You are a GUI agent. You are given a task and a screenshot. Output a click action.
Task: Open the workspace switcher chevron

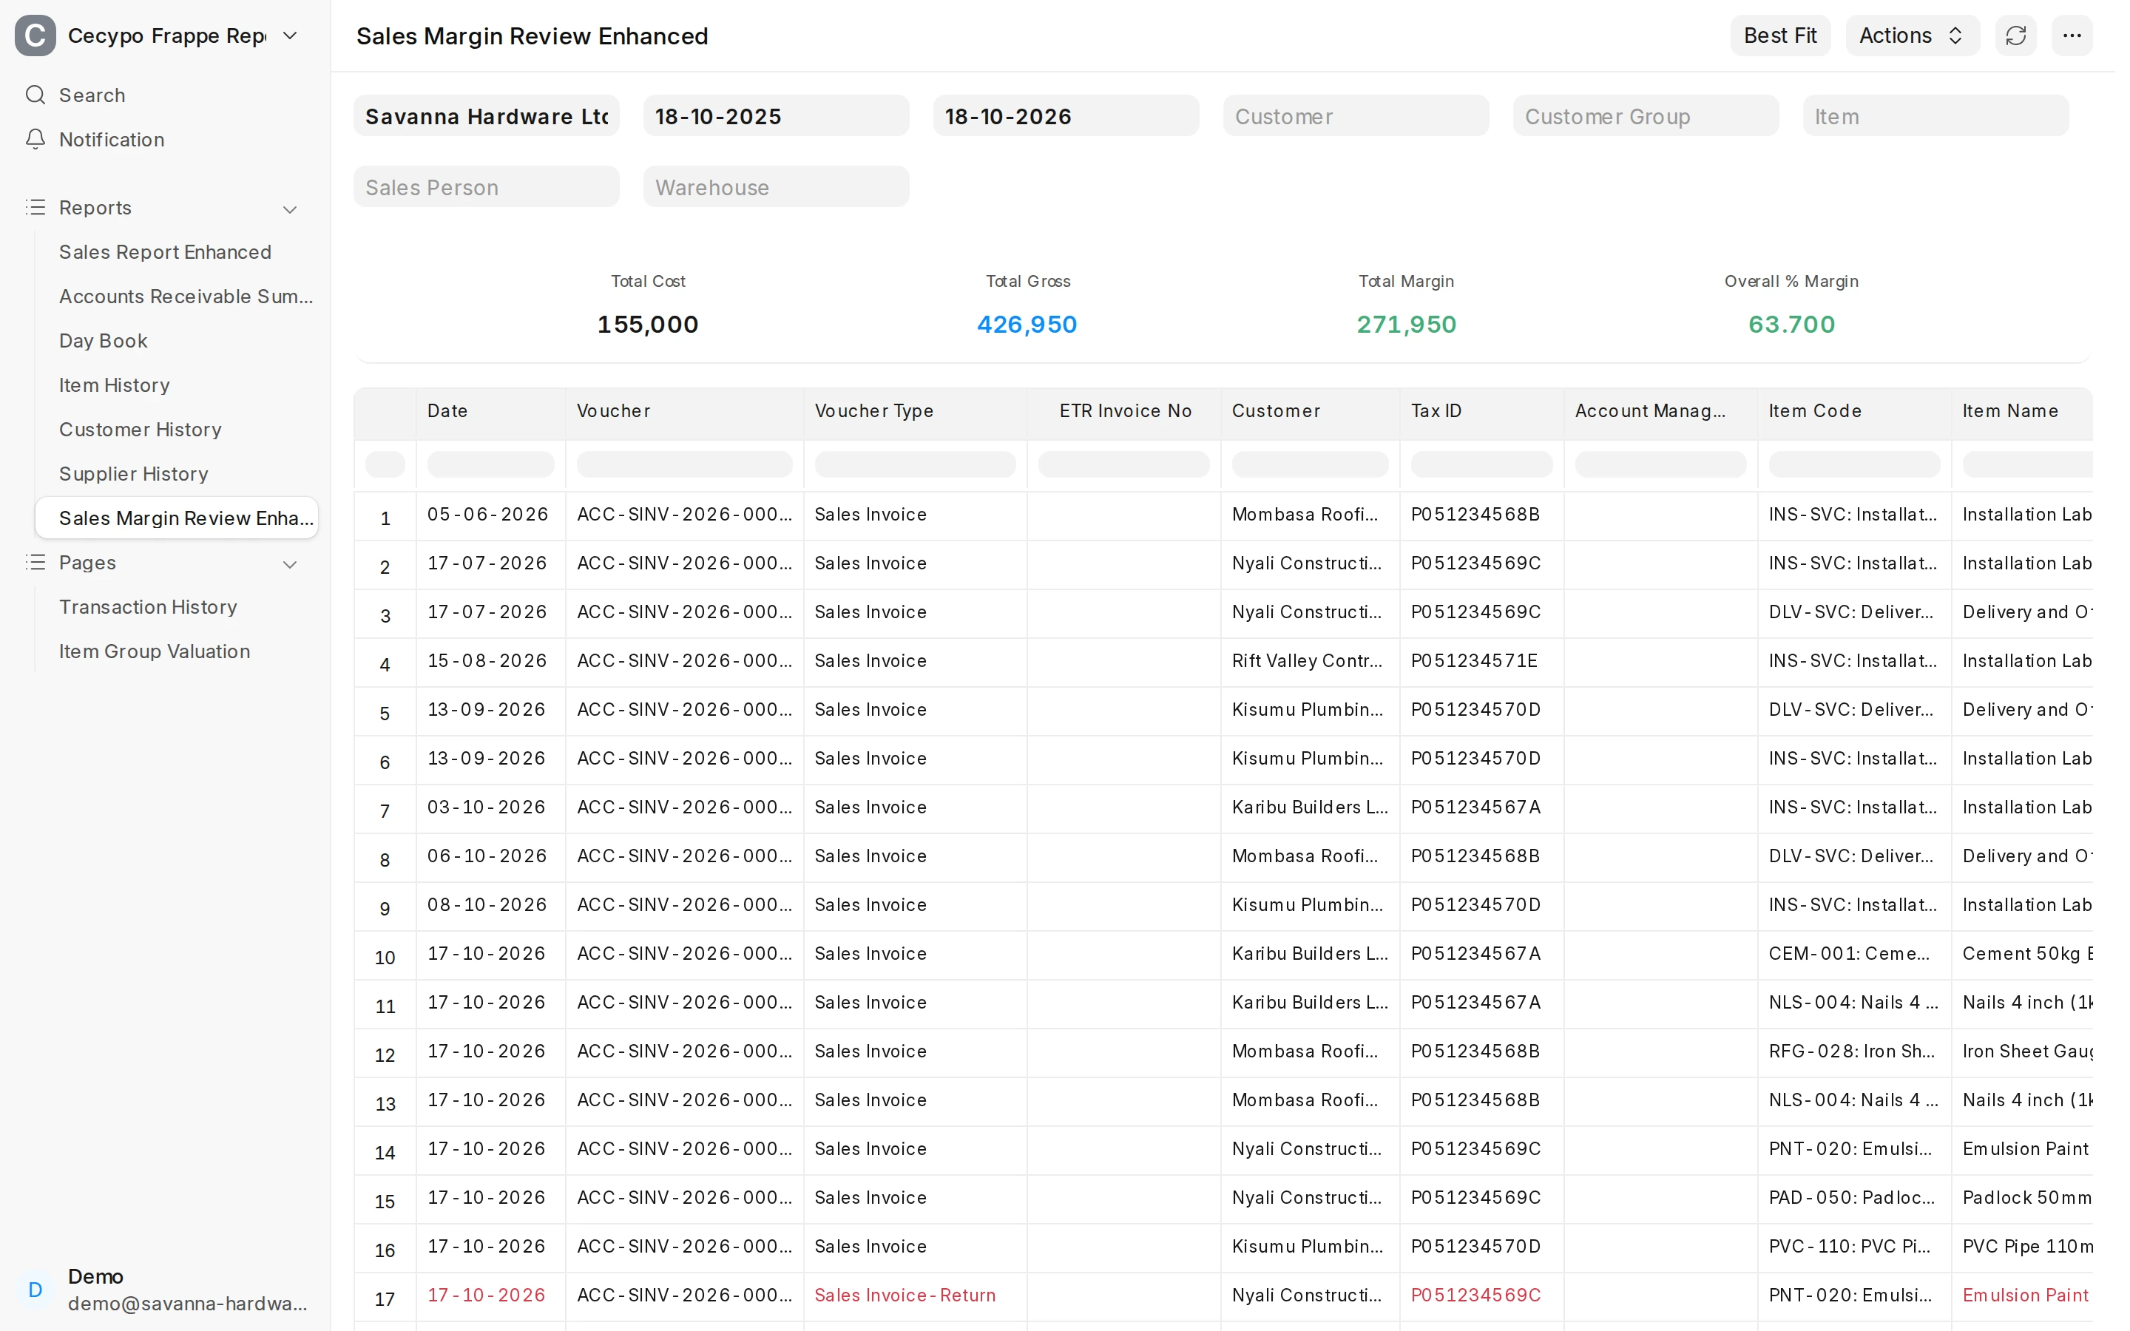[x=290, y=35]
